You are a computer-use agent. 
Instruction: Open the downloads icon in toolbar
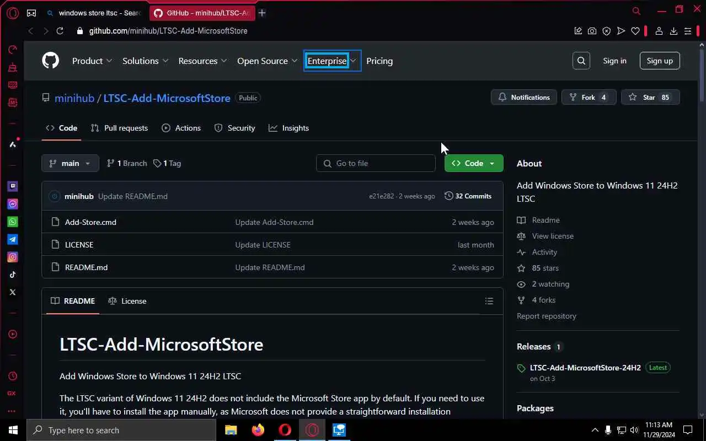click(x=673, y=31)
